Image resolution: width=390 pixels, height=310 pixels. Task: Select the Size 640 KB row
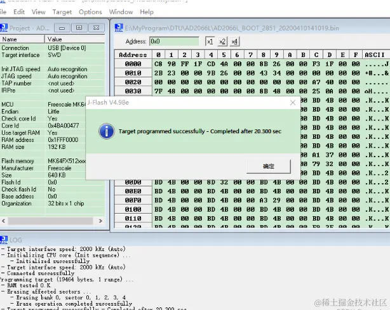(x=43, y=175)
